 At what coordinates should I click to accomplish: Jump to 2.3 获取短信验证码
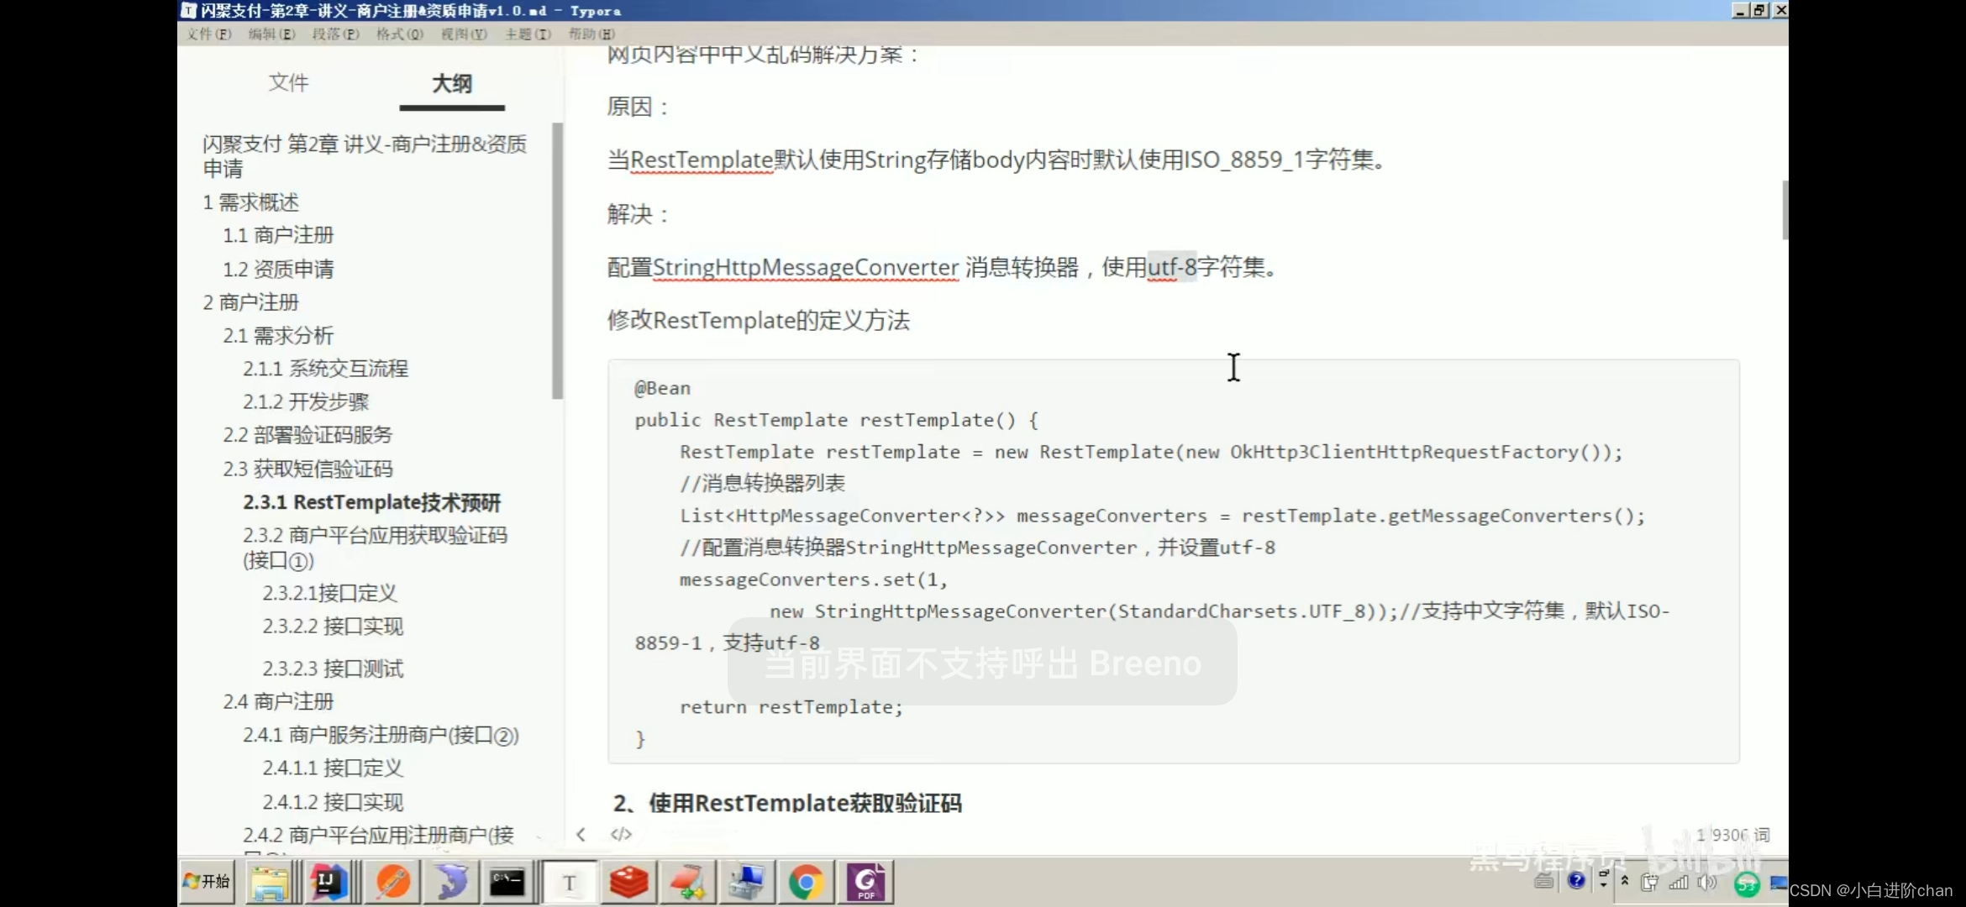(308, 469)
